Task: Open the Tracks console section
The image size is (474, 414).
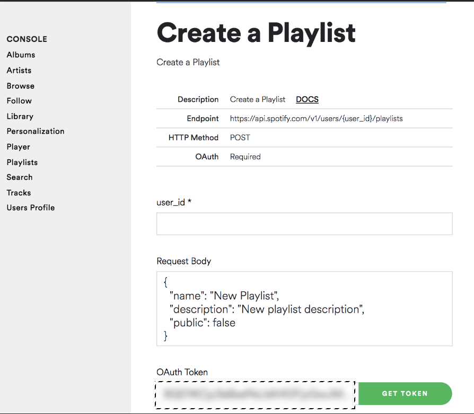Action: [19, 193]
